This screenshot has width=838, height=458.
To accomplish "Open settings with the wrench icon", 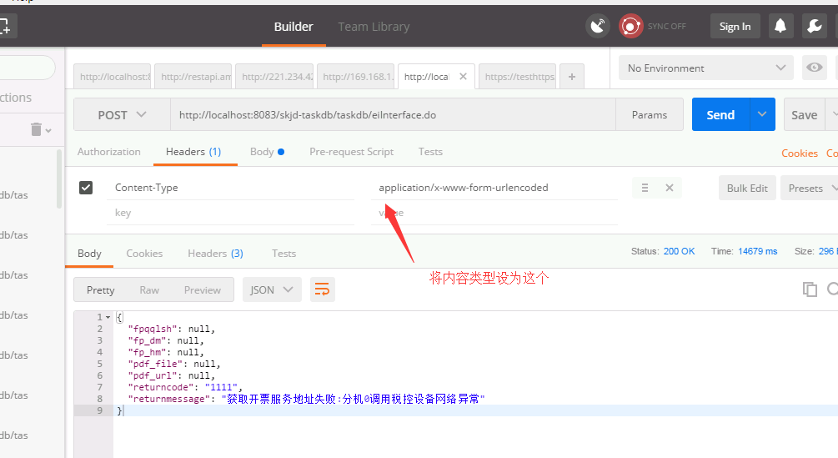I will [x=815, y=26].
